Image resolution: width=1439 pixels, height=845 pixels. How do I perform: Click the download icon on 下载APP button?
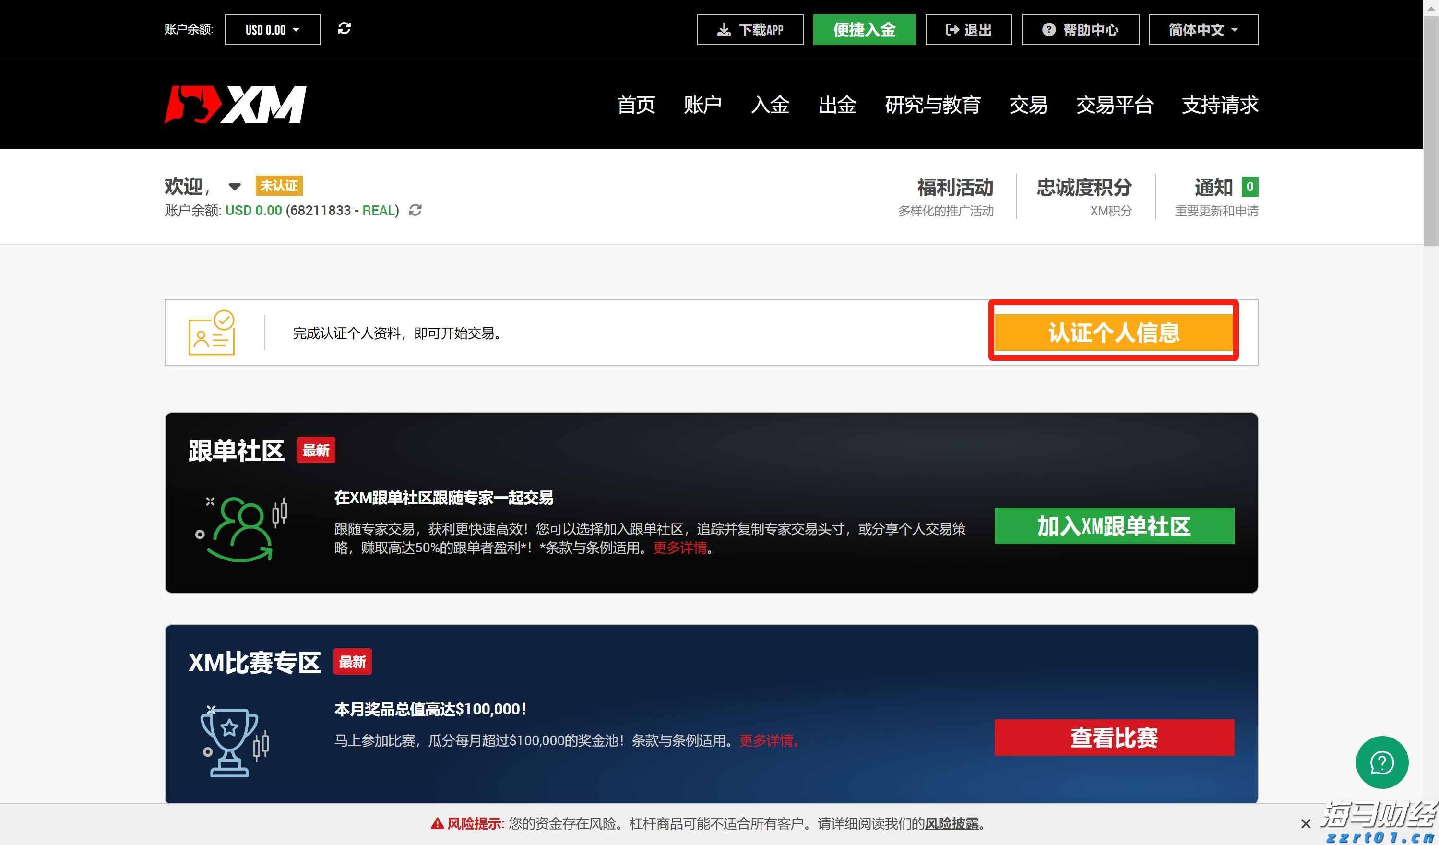[x=724, y=30]
